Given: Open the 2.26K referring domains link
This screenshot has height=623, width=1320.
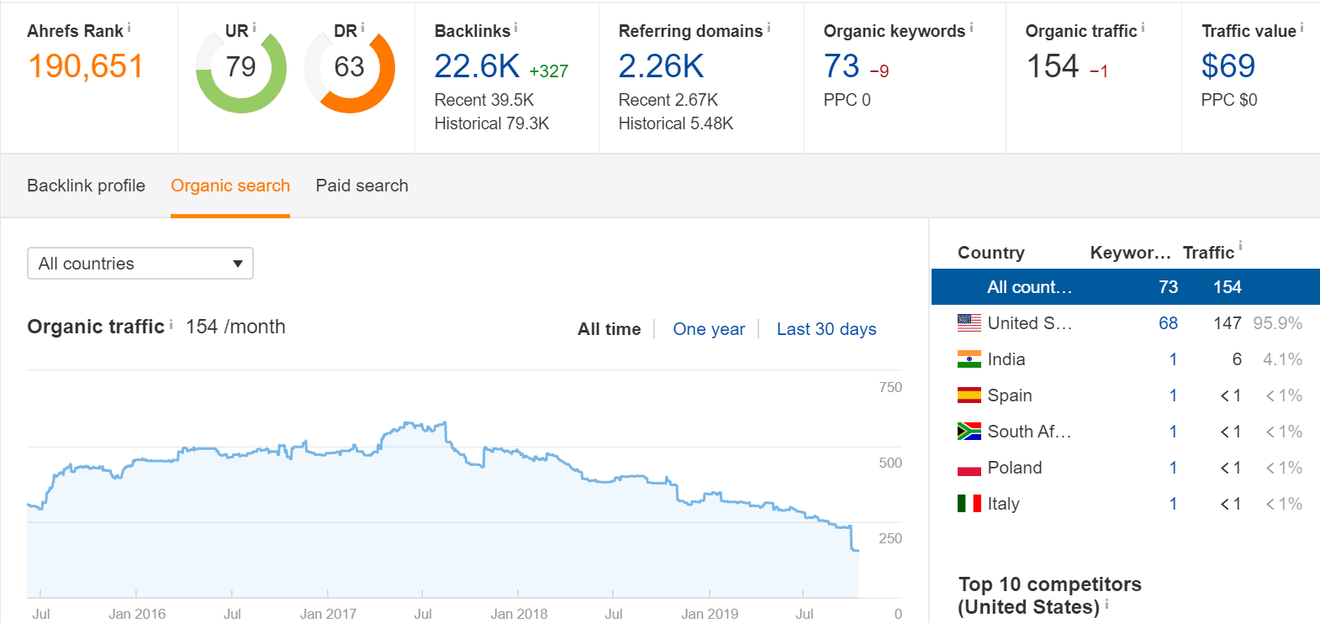Looking at the screenshot, I should pos(661,66).
